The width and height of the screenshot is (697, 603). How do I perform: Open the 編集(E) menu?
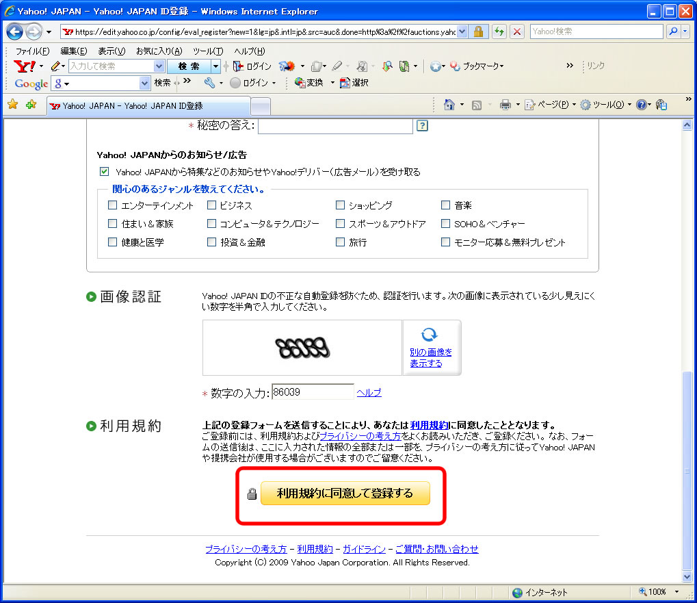click(x=74, y=51)
